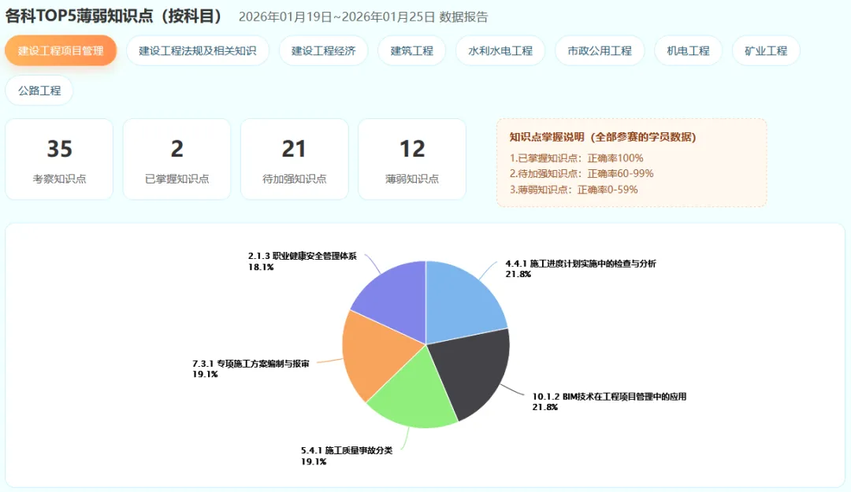Click the 考察知识点 card showing 35
Viewport: 851px width, 492px height.
pyautogui.click(x=59, y=157)
